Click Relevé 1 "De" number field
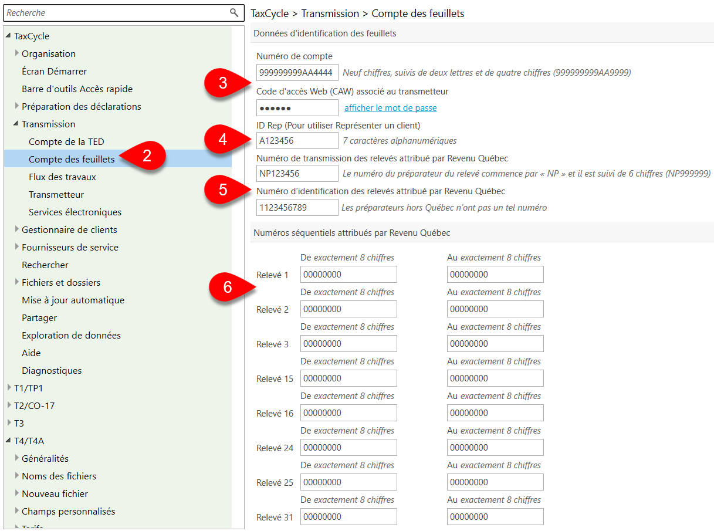The height and width of the screenshot is (531, 714). pos(348,274)
